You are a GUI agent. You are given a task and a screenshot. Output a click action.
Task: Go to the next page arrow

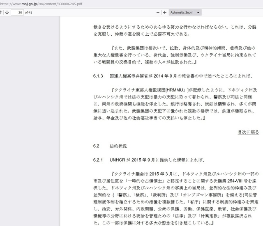click(x=7, y=12)
